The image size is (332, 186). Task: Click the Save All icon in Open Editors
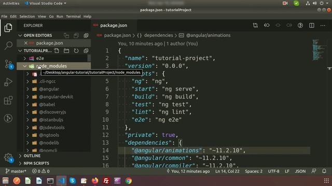76,36
